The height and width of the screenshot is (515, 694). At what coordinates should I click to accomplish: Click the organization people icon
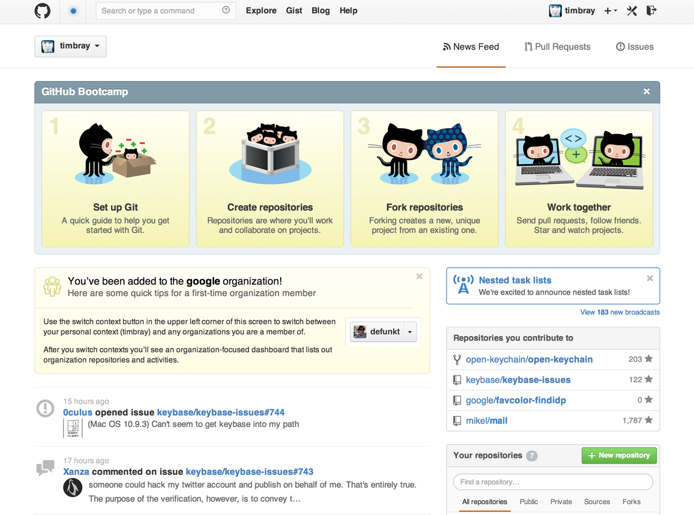point(52,286)
